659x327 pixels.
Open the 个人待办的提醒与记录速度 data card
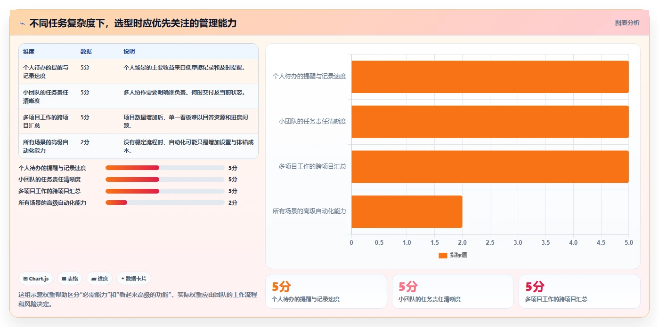click(x=326, y=291)
